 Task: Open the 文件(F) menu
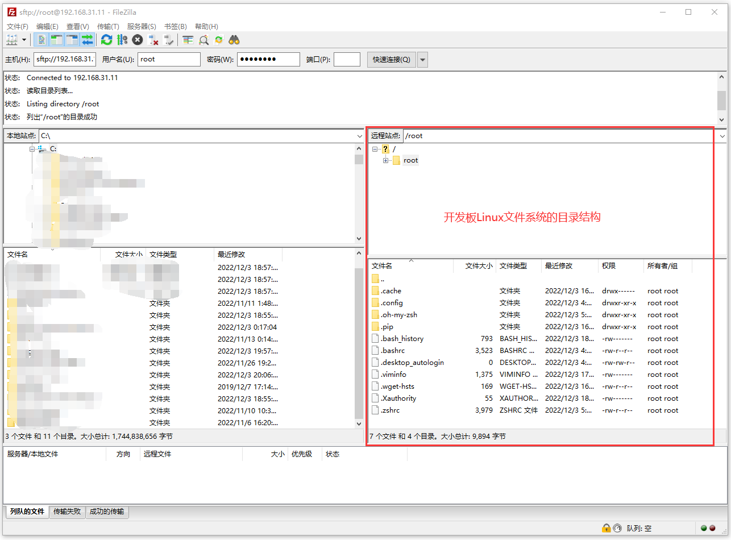point(17,26)
